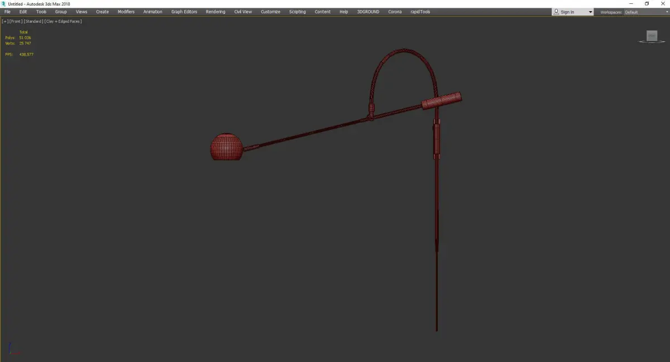670x362 pixels.
Task: Open the Animation menu
Action: (x=153, y=12)
